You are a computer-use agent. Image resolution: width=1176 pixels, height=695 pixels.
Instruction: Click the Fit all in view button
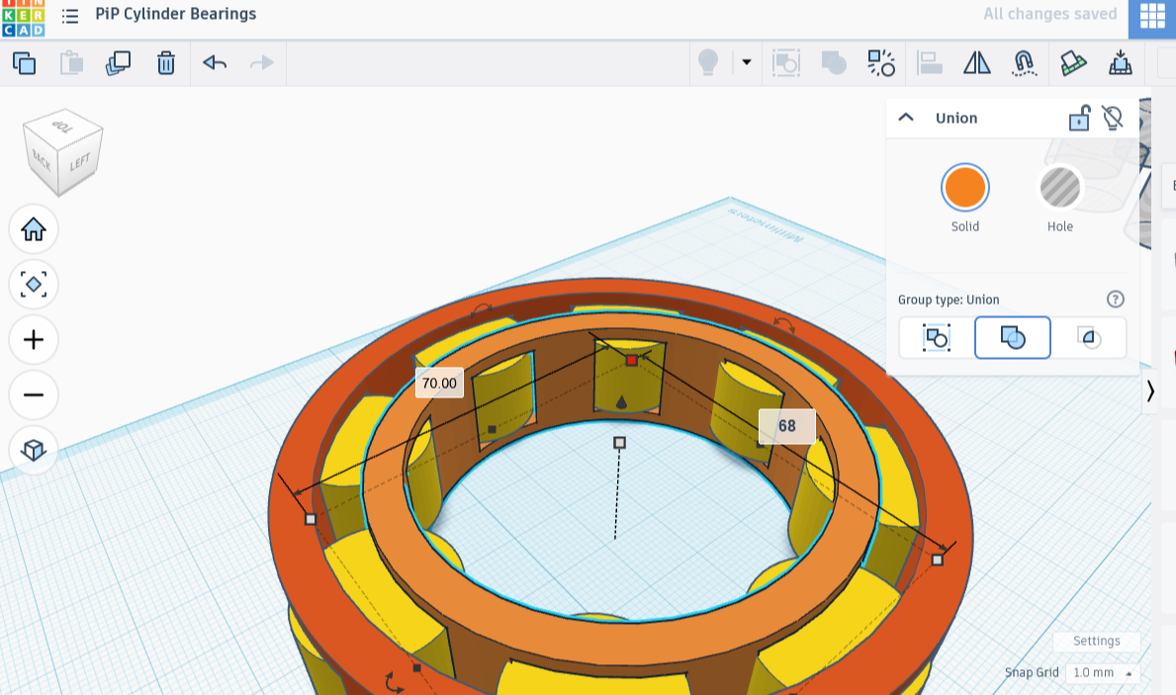click(33, 285)
